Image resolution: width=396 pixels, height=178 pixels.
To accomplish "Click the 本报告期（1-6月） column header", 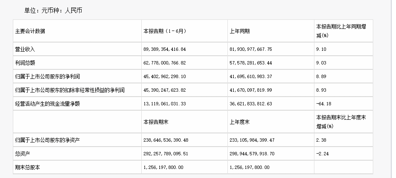I will pos(163,31).
